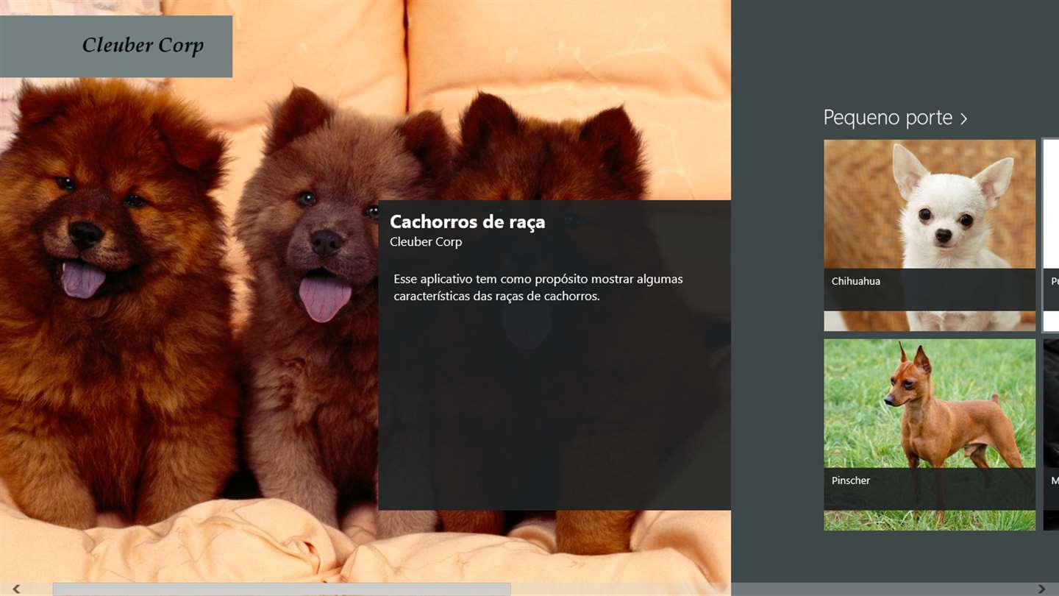Open the partially visible tile beside Pinscher
Screen dimensions: 1059x596
pyautogui.click(x=1051, y=435)
